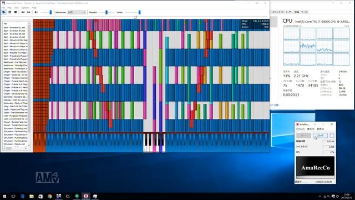Image resolution: width=355 pixels, height=200 pixels.
Task: Select 'Beethoven - Fur Elise.mid' in file list
Action: click(x=15, y=62)
